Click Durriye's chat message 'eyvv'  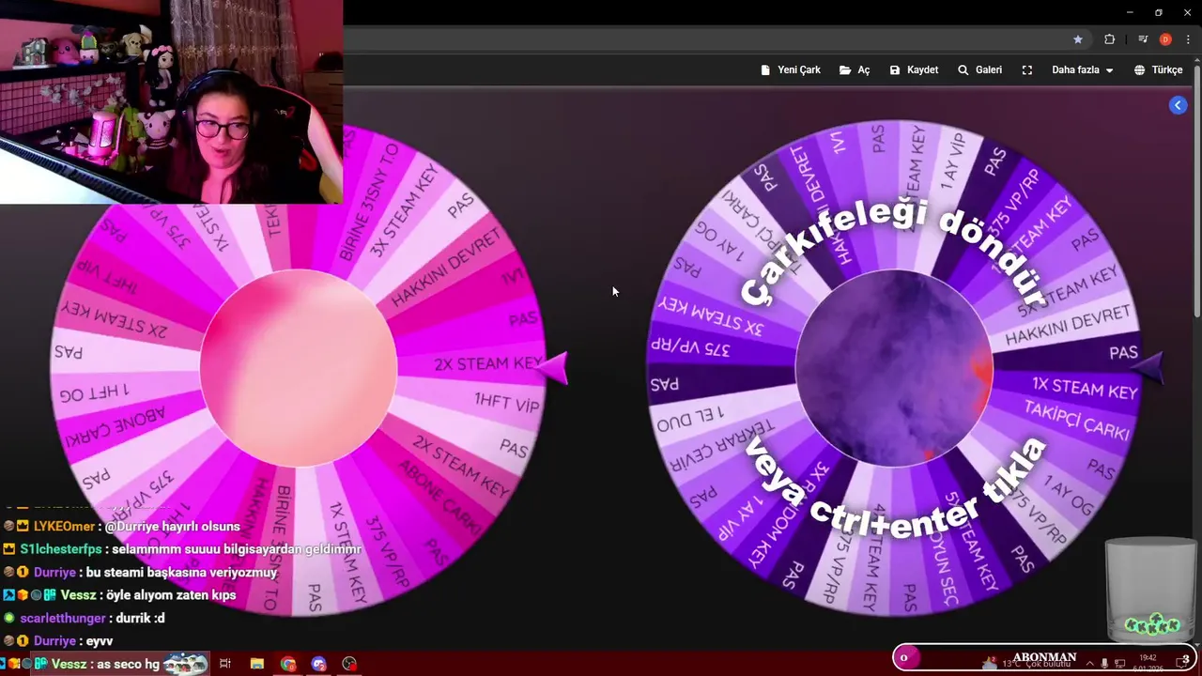[58, 640]
